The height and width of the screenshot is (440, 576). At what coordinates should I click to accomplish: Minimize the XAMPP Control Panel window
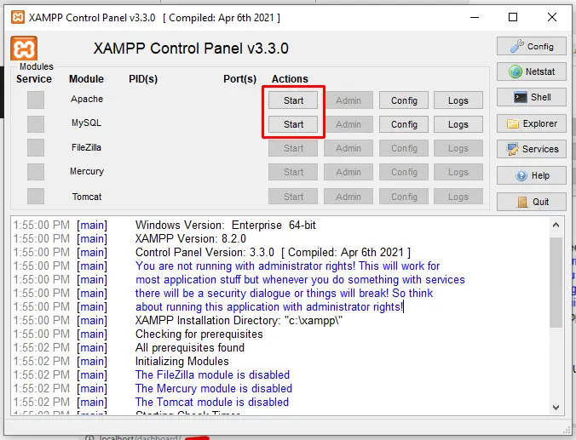[x=475, y=17]
